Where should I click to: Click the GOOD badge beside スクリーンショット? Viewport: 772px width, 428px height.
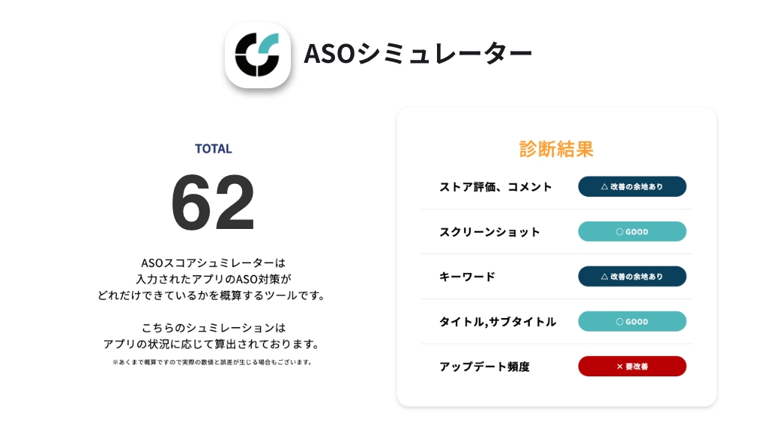tap(632, 231)
